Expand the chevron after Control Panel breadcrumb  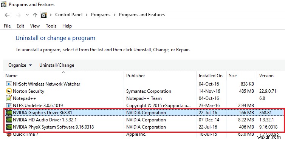87,15
